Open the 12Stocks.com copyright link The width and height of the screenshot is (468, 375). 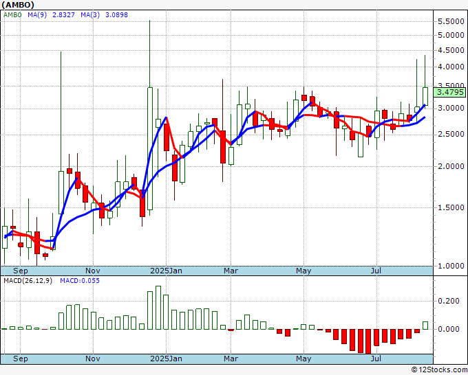point(439,370)
